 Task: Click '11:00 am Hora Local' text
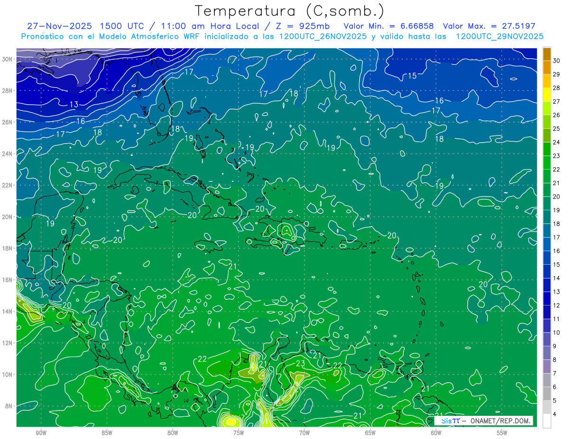click(209, 26)
